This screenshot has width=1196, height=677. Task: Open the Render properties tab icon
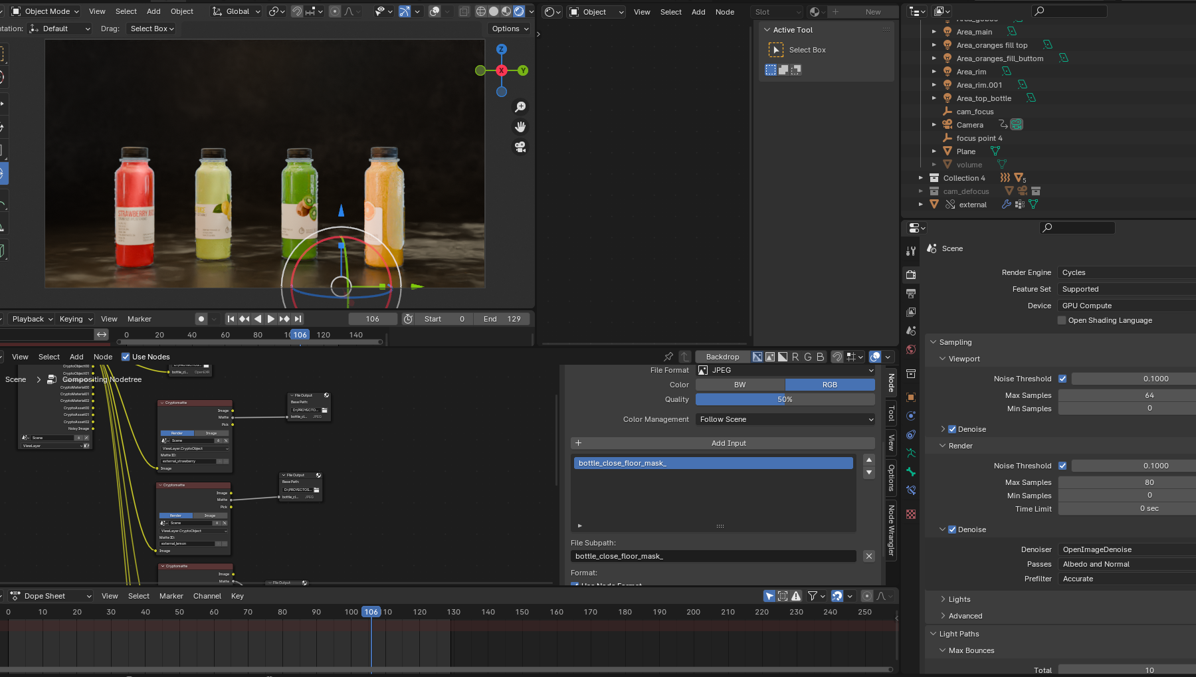(911, 274)
